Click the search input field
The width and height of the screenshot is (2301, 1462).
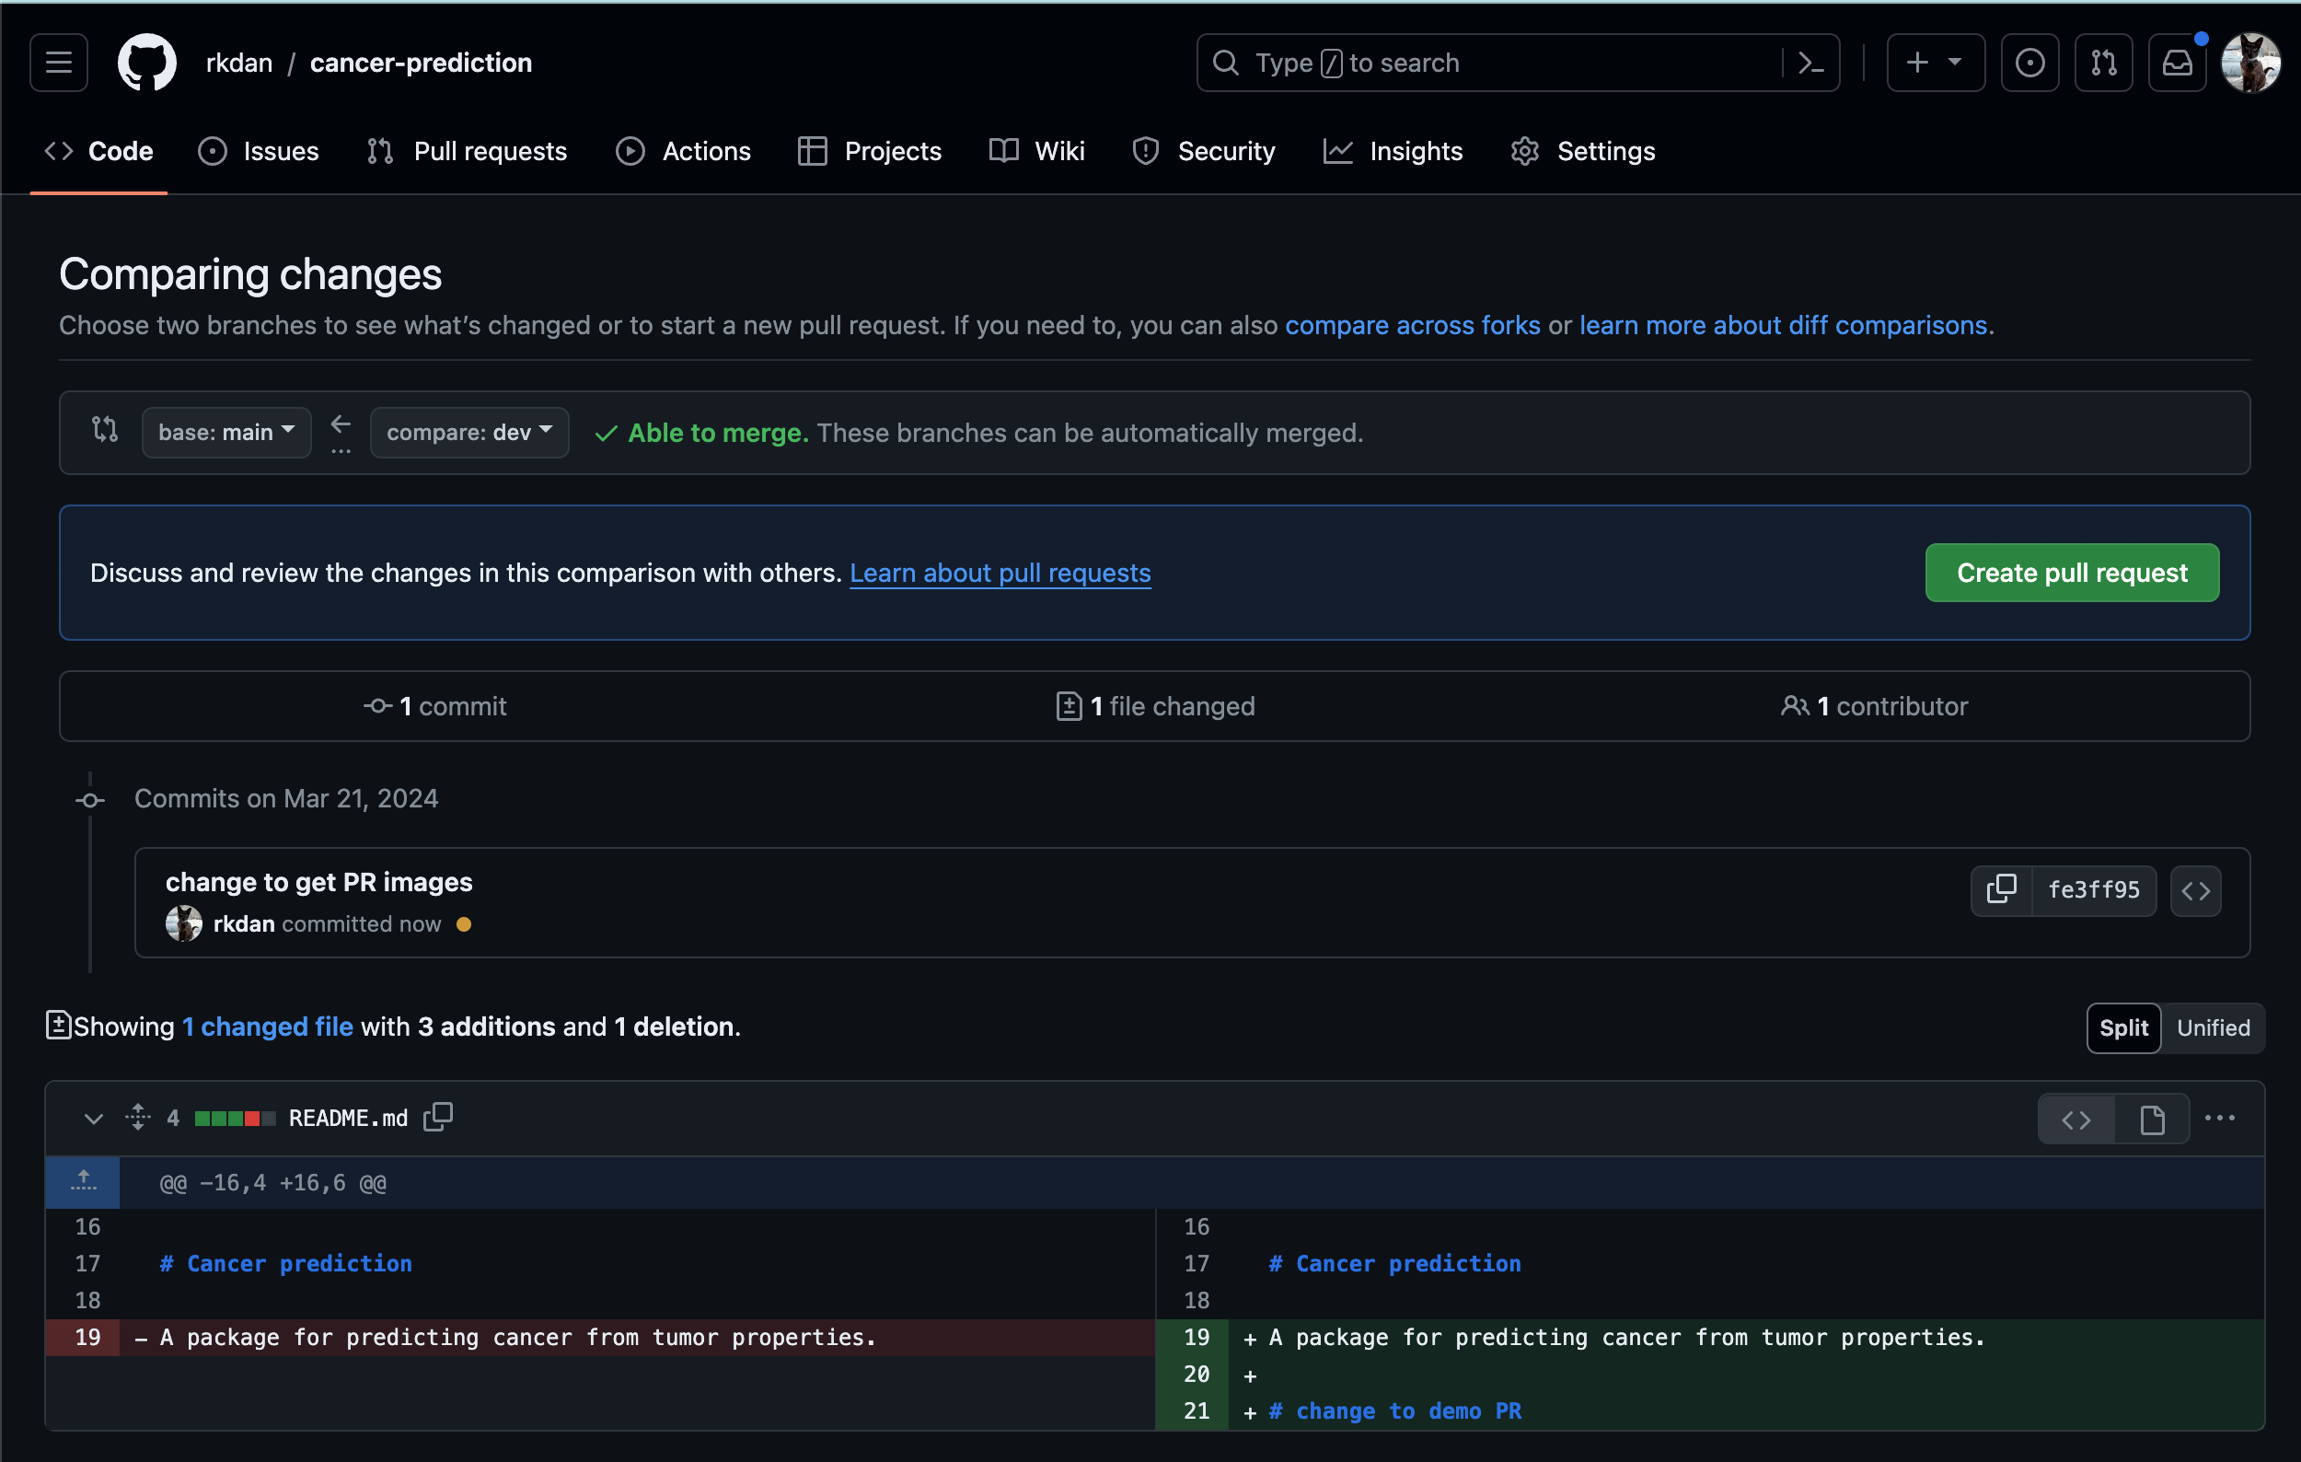tap(1491, 64)
